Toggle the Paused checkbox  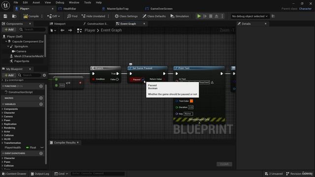pos(143,80)
